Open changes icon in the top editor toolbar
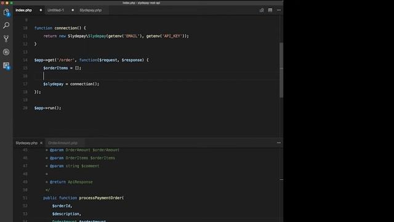 pos(262,10)
